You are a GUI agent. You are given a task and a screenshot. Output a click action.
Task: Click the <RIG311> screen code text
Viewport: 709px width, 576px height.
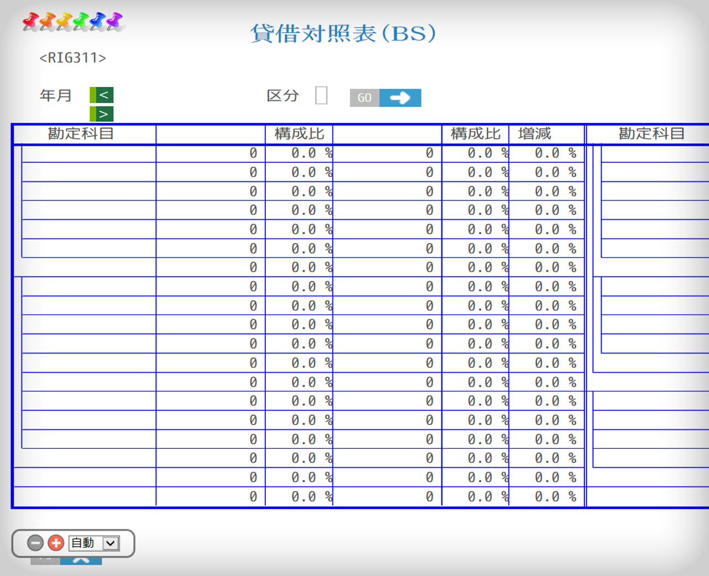click(73, 58)
